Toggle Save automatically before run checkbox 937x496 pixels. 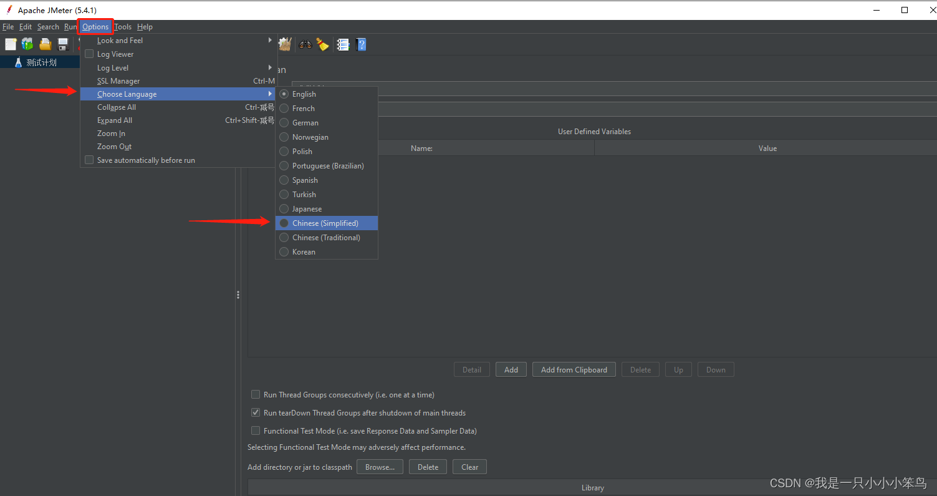[x=89, y=160]
